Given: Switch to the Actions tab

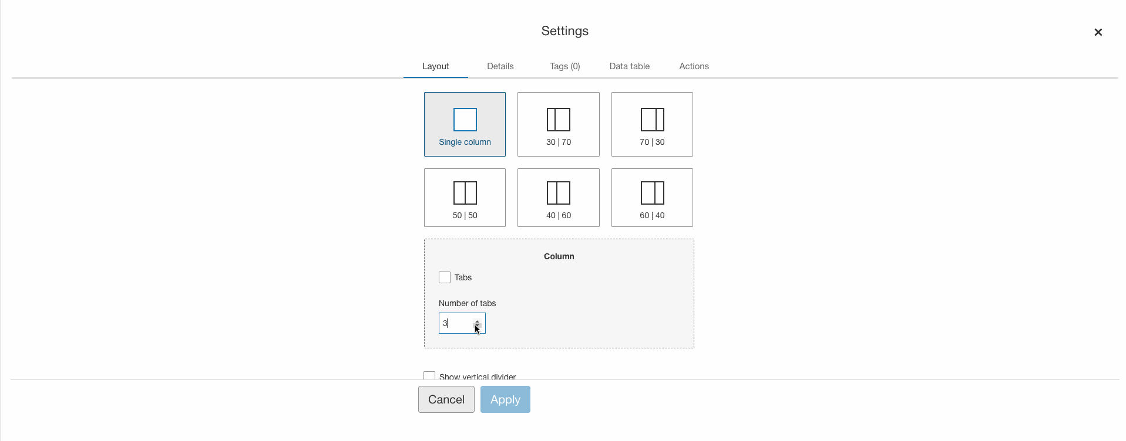Looking at the screenshot, I should coord(694,66).
